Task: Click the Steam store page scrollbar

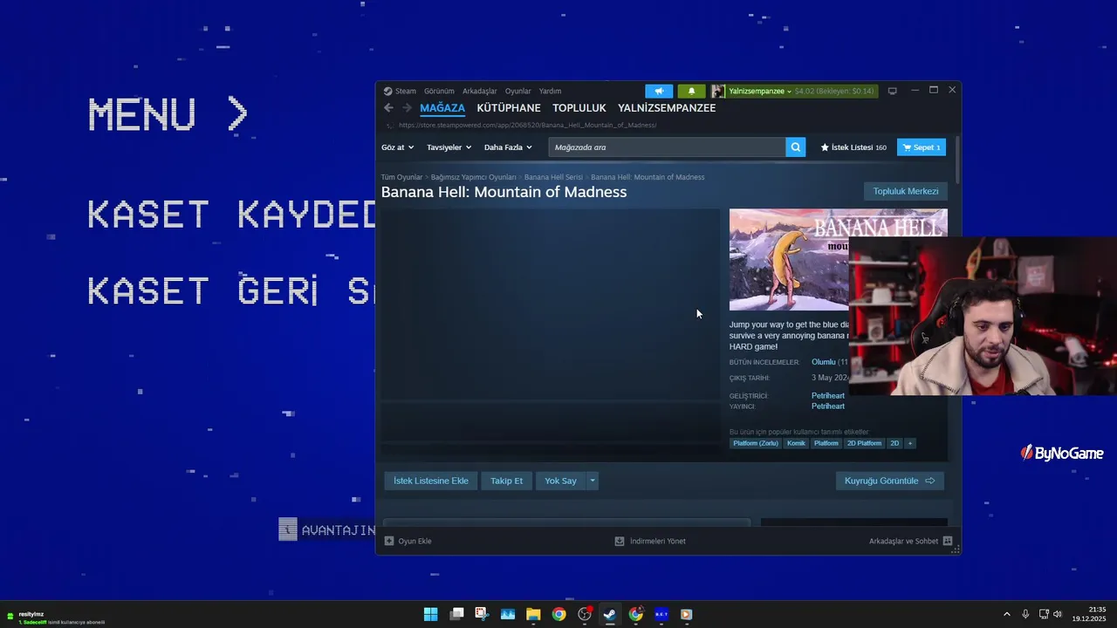Action: tap(957, 160)
